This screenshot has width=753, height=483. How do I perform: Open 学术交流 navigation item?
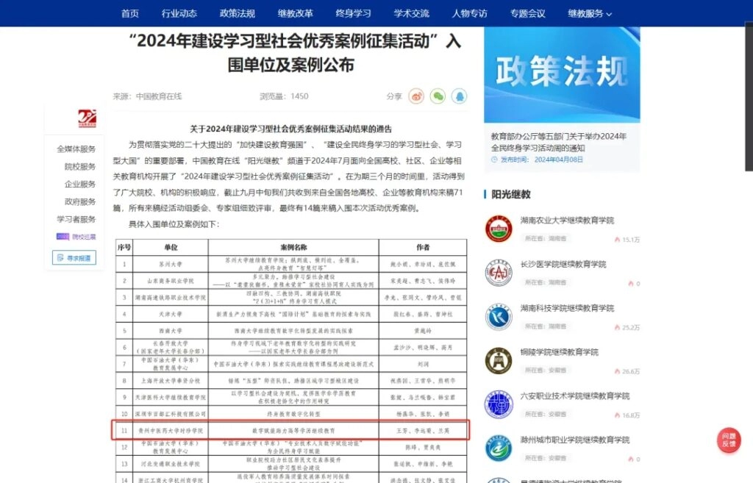[x=412, y=13]
